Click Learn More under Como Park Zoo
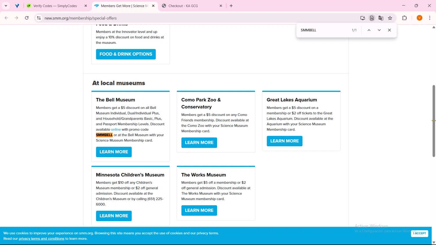436x245 pixels. coord(199,143)
